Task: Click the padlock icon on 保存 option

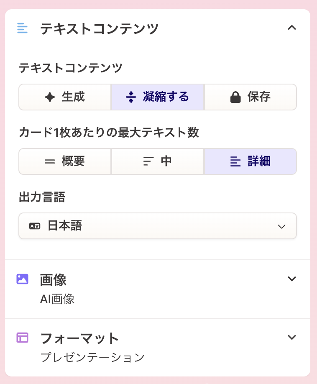Action: [x=236, y=97]
